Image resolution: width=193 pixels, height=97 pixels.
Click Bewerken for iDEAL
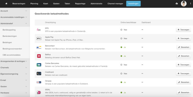tap(184, 93)
